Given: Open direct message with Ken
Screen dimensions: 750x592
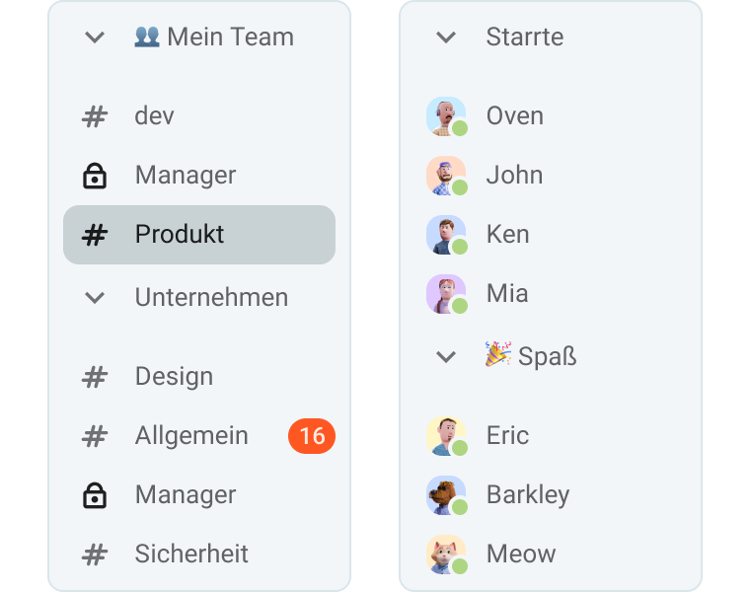Looking at the screenshot, I should pyautogui.click(x=507, y=235).
